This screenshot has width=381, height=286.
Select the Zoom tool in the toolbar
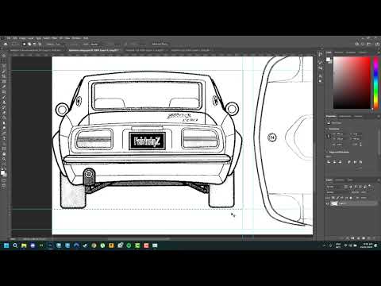(4, 159)
